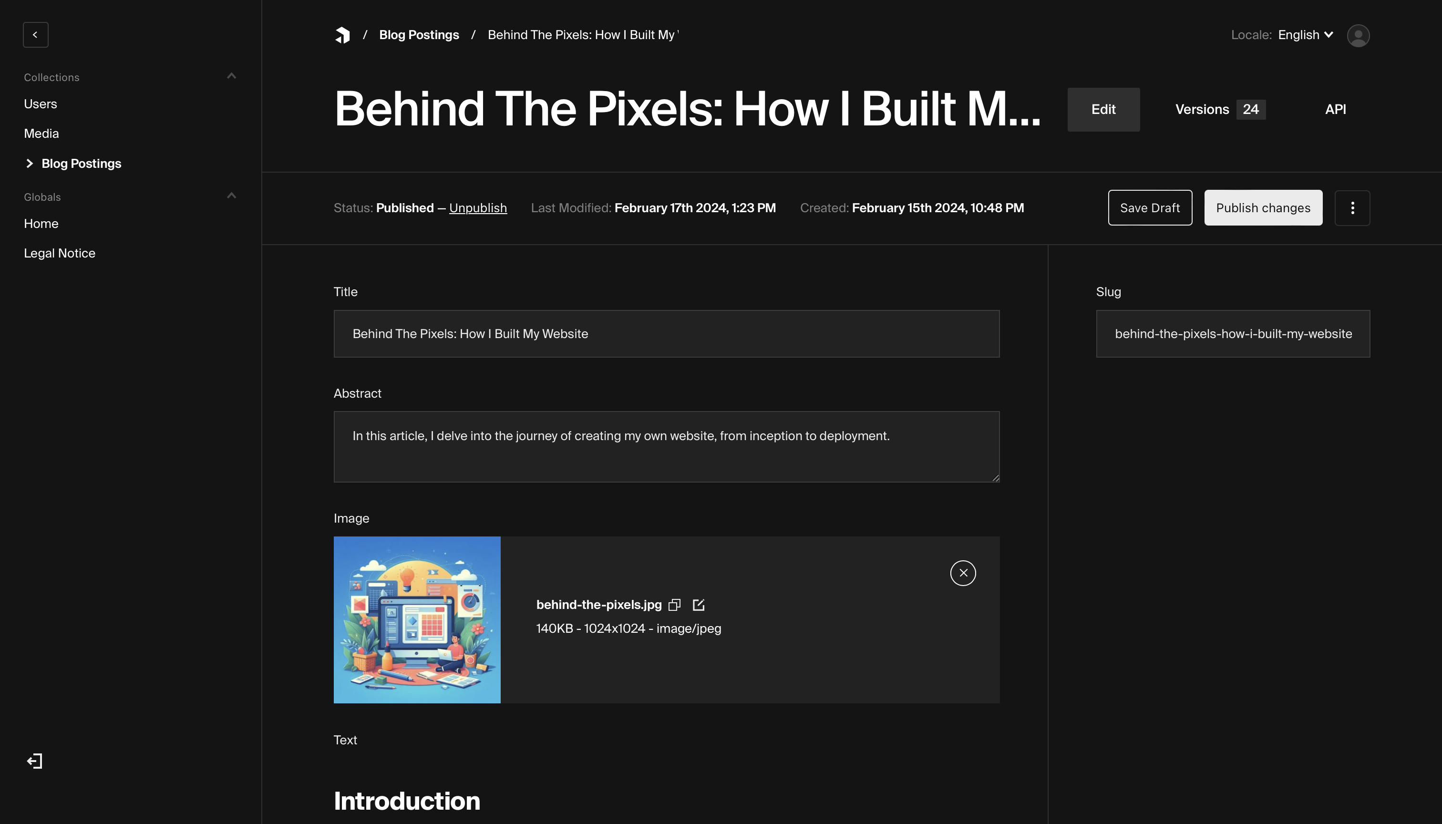This screenshot has height=824, width=1442.
Task: Edit behind-the-pixels.jpg via pencil icon
Action: click(x=699, y=605)
